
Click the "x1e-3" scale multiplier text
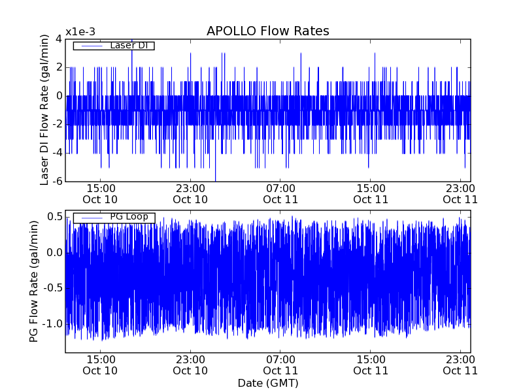pyautogui.click(x=80, y=32)
